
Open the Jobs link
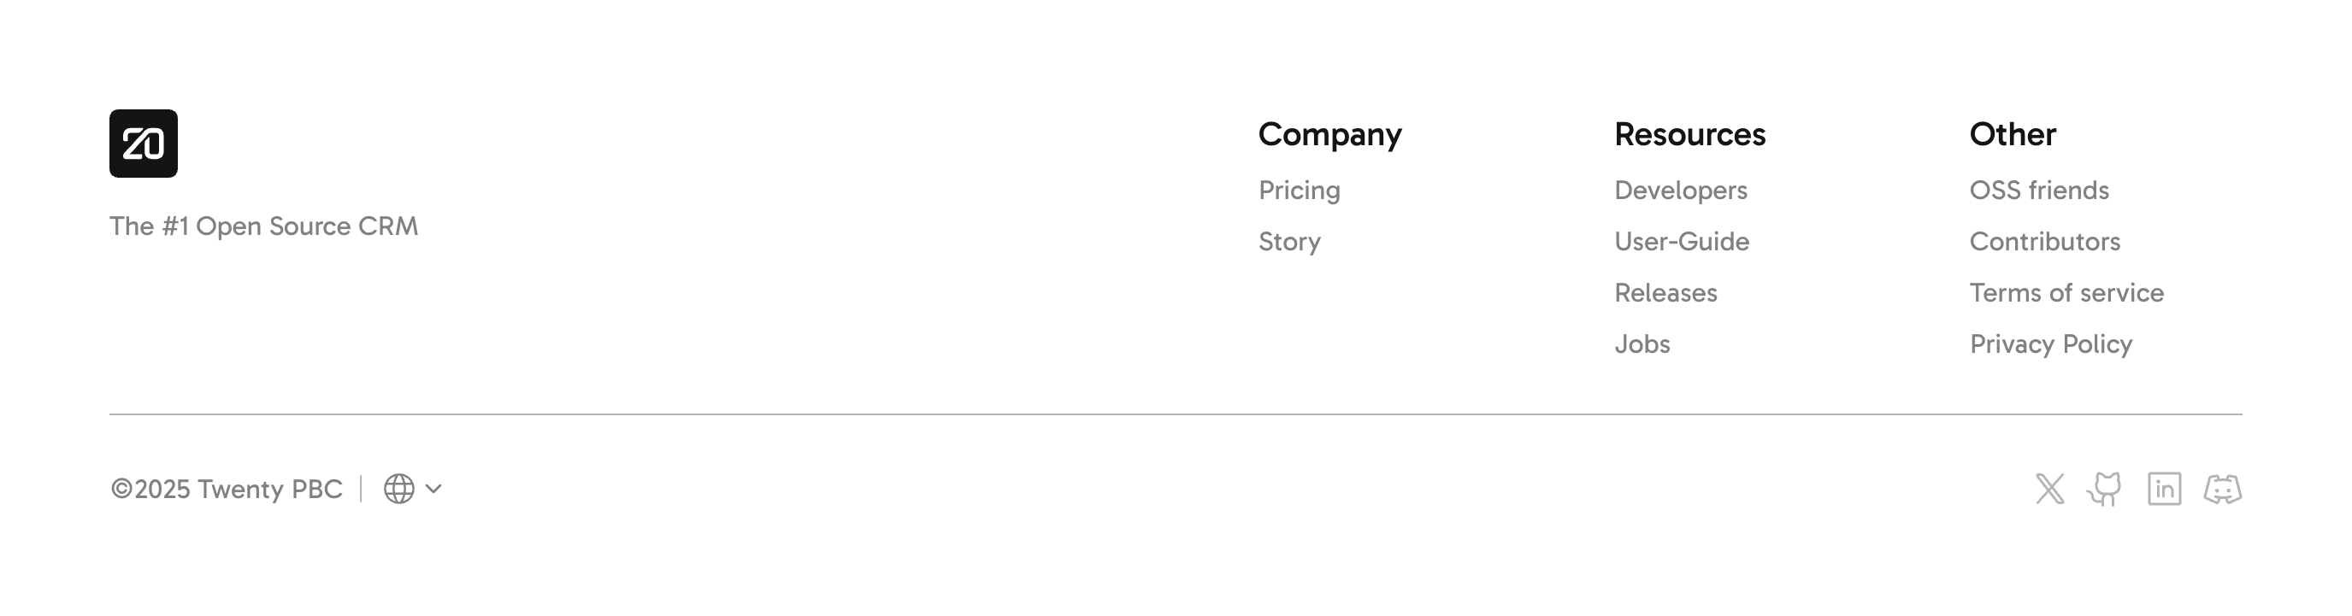[1642, 343]
